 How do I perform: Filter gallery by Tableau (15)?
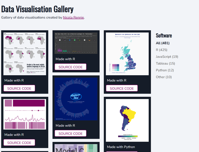(165, 63)
